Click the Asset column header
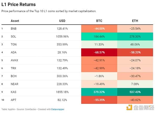Viewport: 157px width, 113px height. (15, 21)
